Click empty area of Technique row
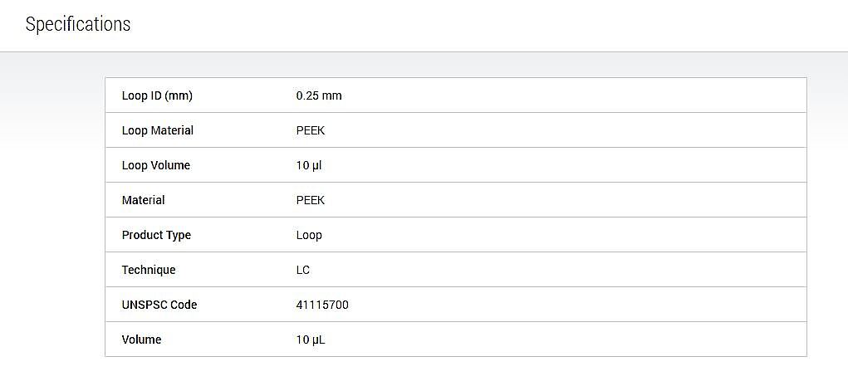 (x=557, y=270)
